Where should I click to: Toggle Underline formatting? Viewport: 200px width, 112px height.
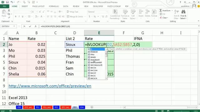pos(22,16)
